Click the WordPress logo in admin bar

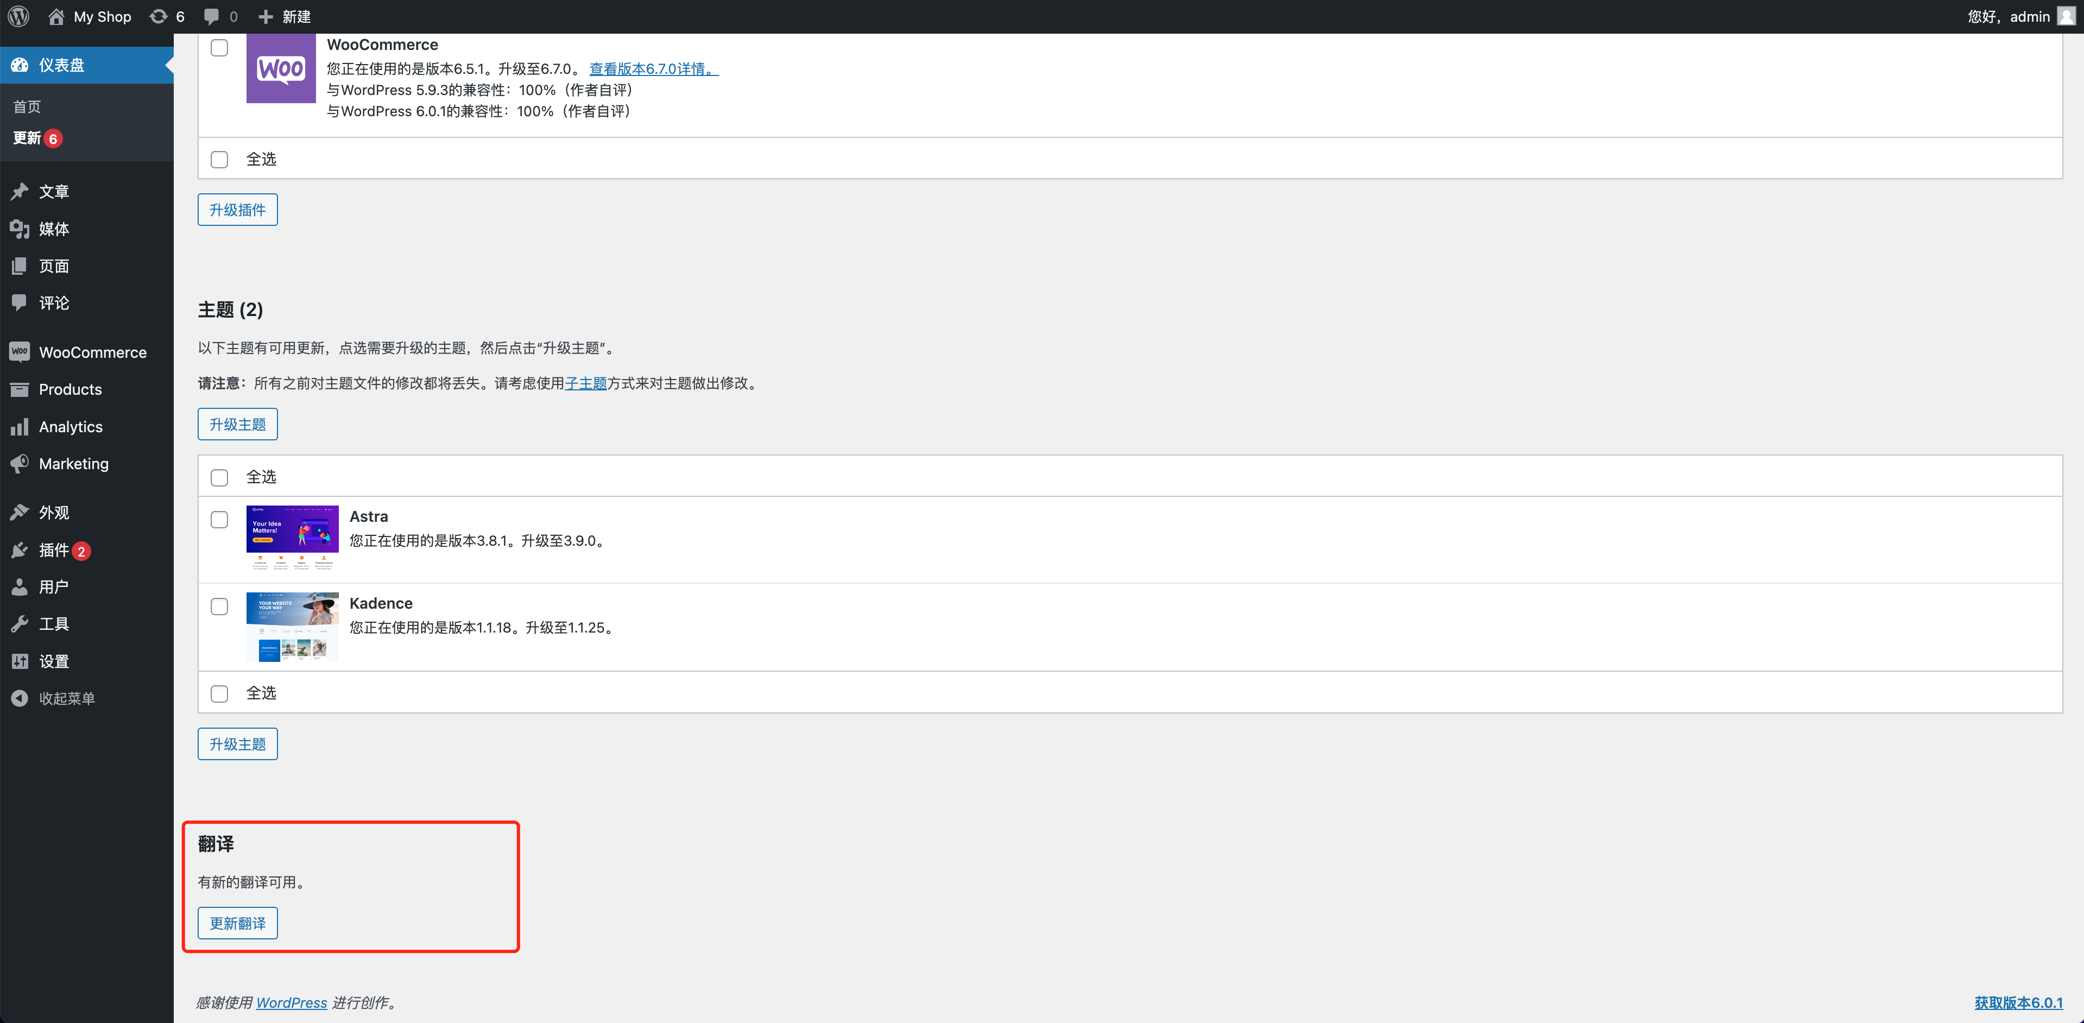click(x=18, y=16)
